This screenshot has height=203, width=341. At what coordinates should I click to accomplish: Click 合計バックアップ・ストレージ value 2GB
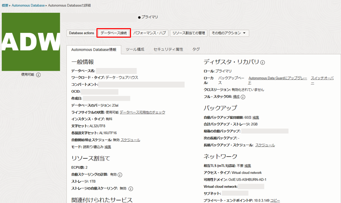coord(254,124)
